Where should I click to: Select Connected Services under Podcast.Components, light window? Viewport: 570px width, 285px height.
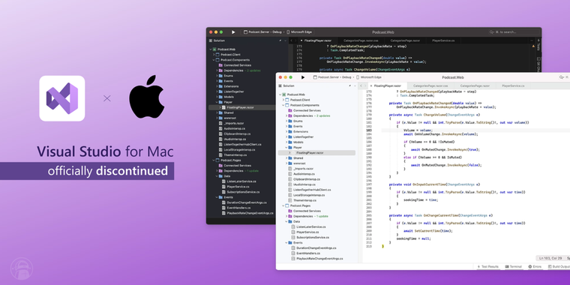307,110
